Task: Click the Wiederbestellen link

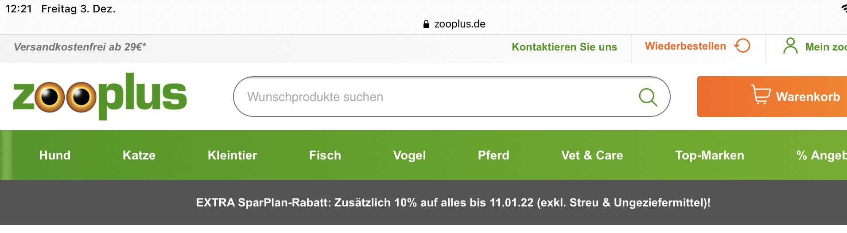Action: tap(685, 46)
